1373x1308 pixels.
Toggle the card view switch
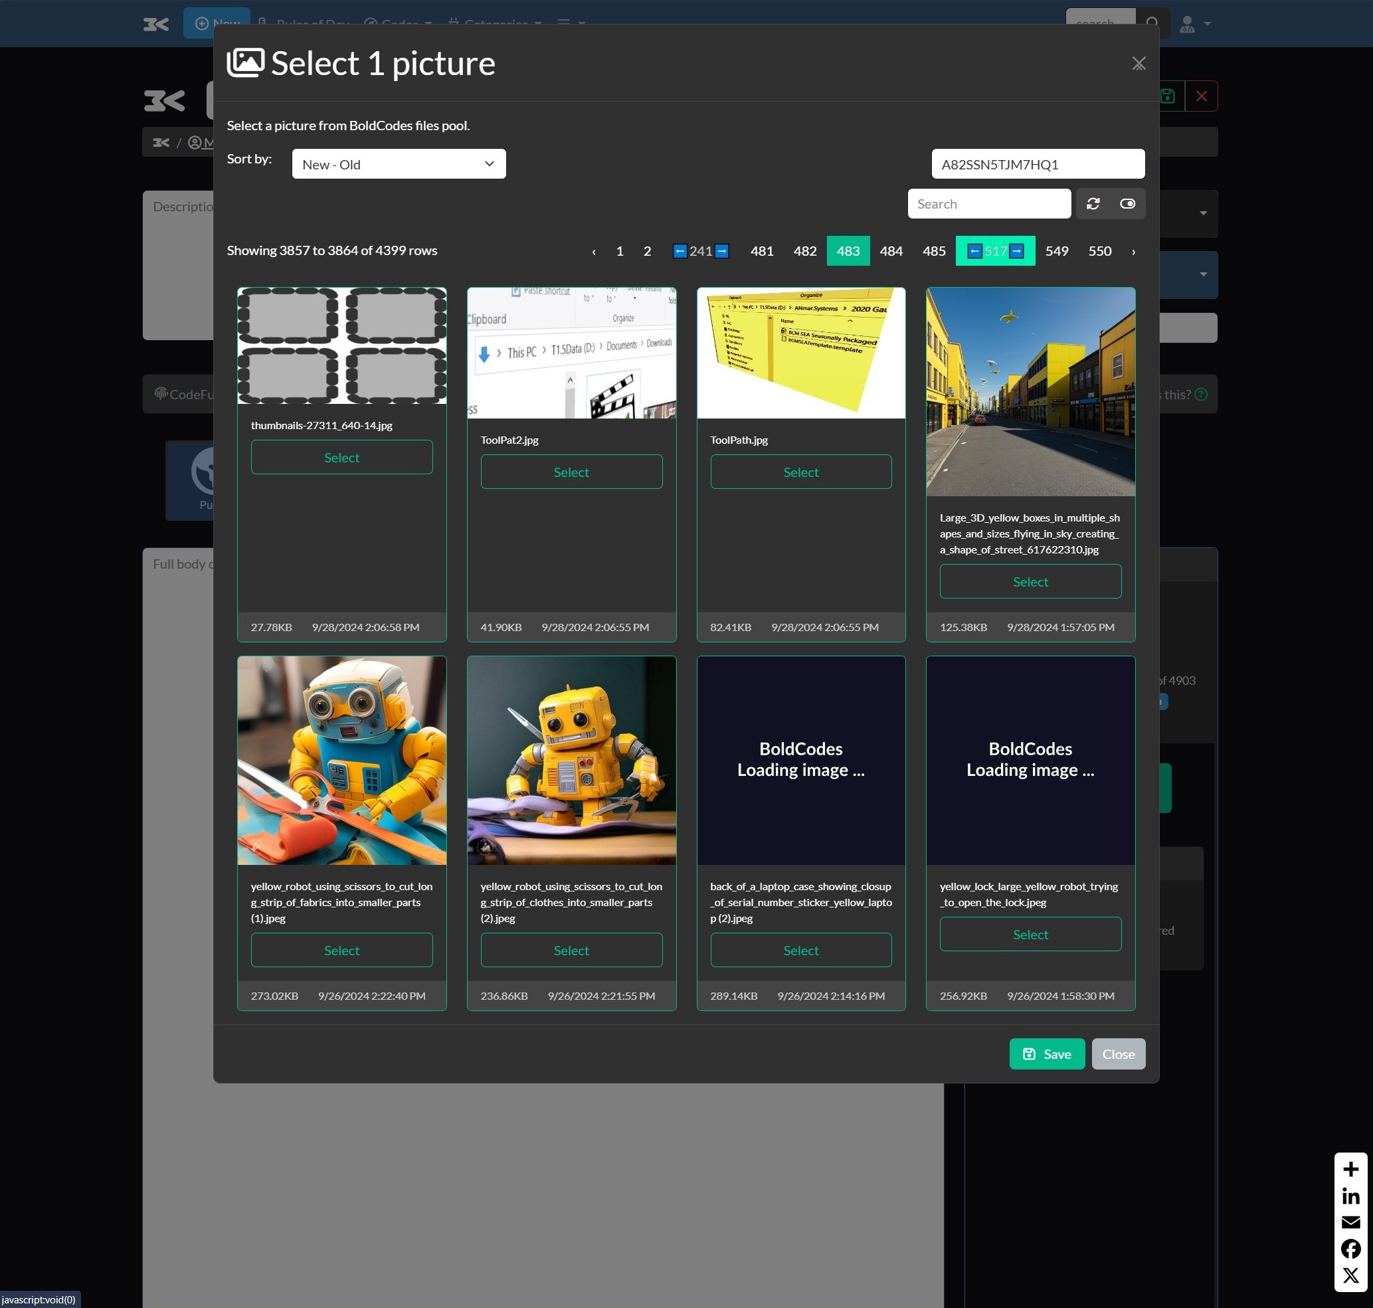point(1127,203)
